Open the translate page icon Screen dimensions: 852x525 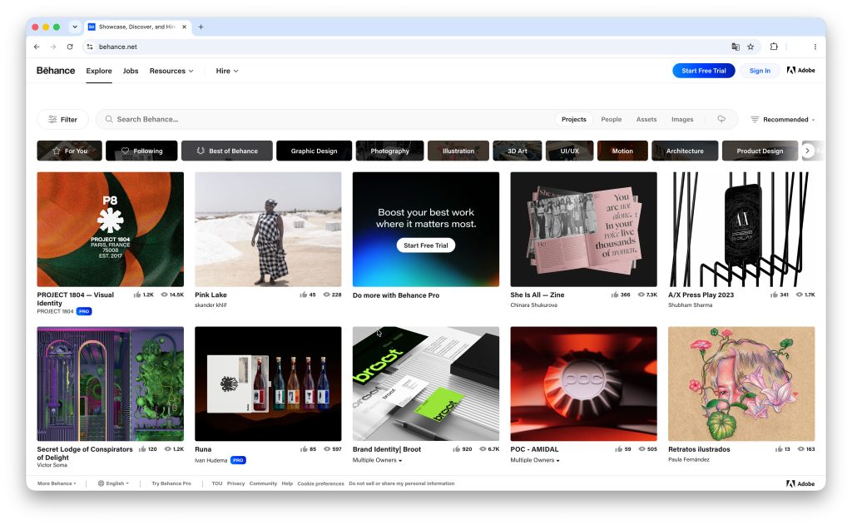736,47
